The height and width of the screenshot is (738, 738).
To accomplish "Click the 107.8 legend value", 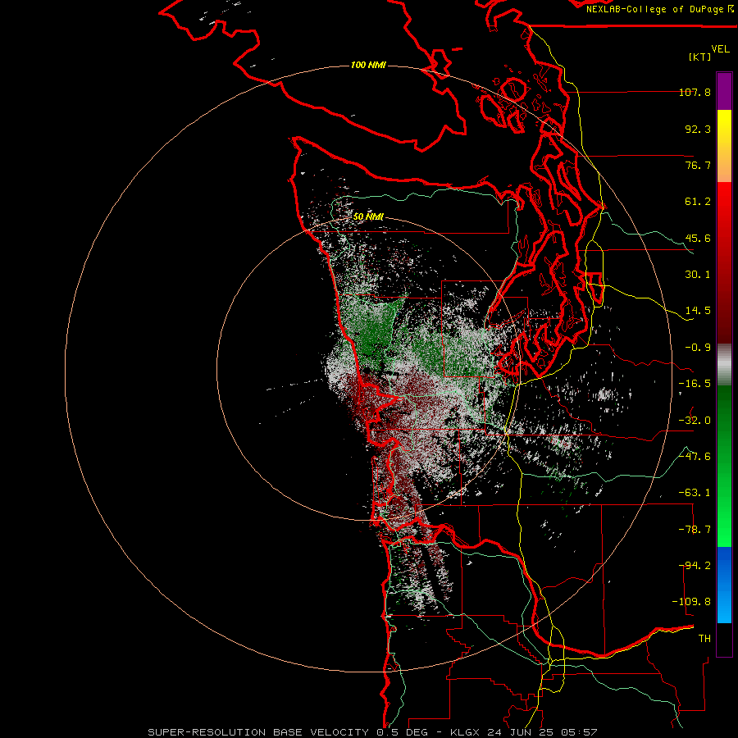I will 695,92.
